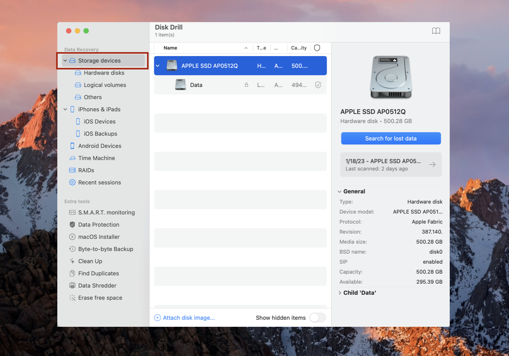Click the iPhones & iPads phone icon
This screenshot has width=509, height=356.
point(72,109)
